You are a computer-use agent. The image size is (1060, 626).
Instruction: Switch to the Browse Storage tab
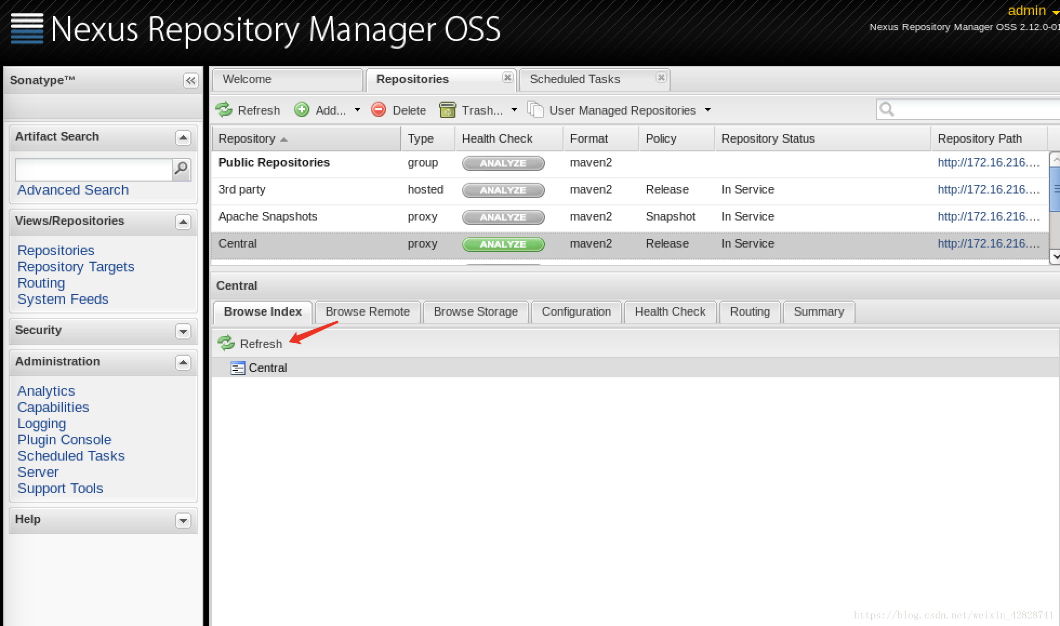click(476, 312)
